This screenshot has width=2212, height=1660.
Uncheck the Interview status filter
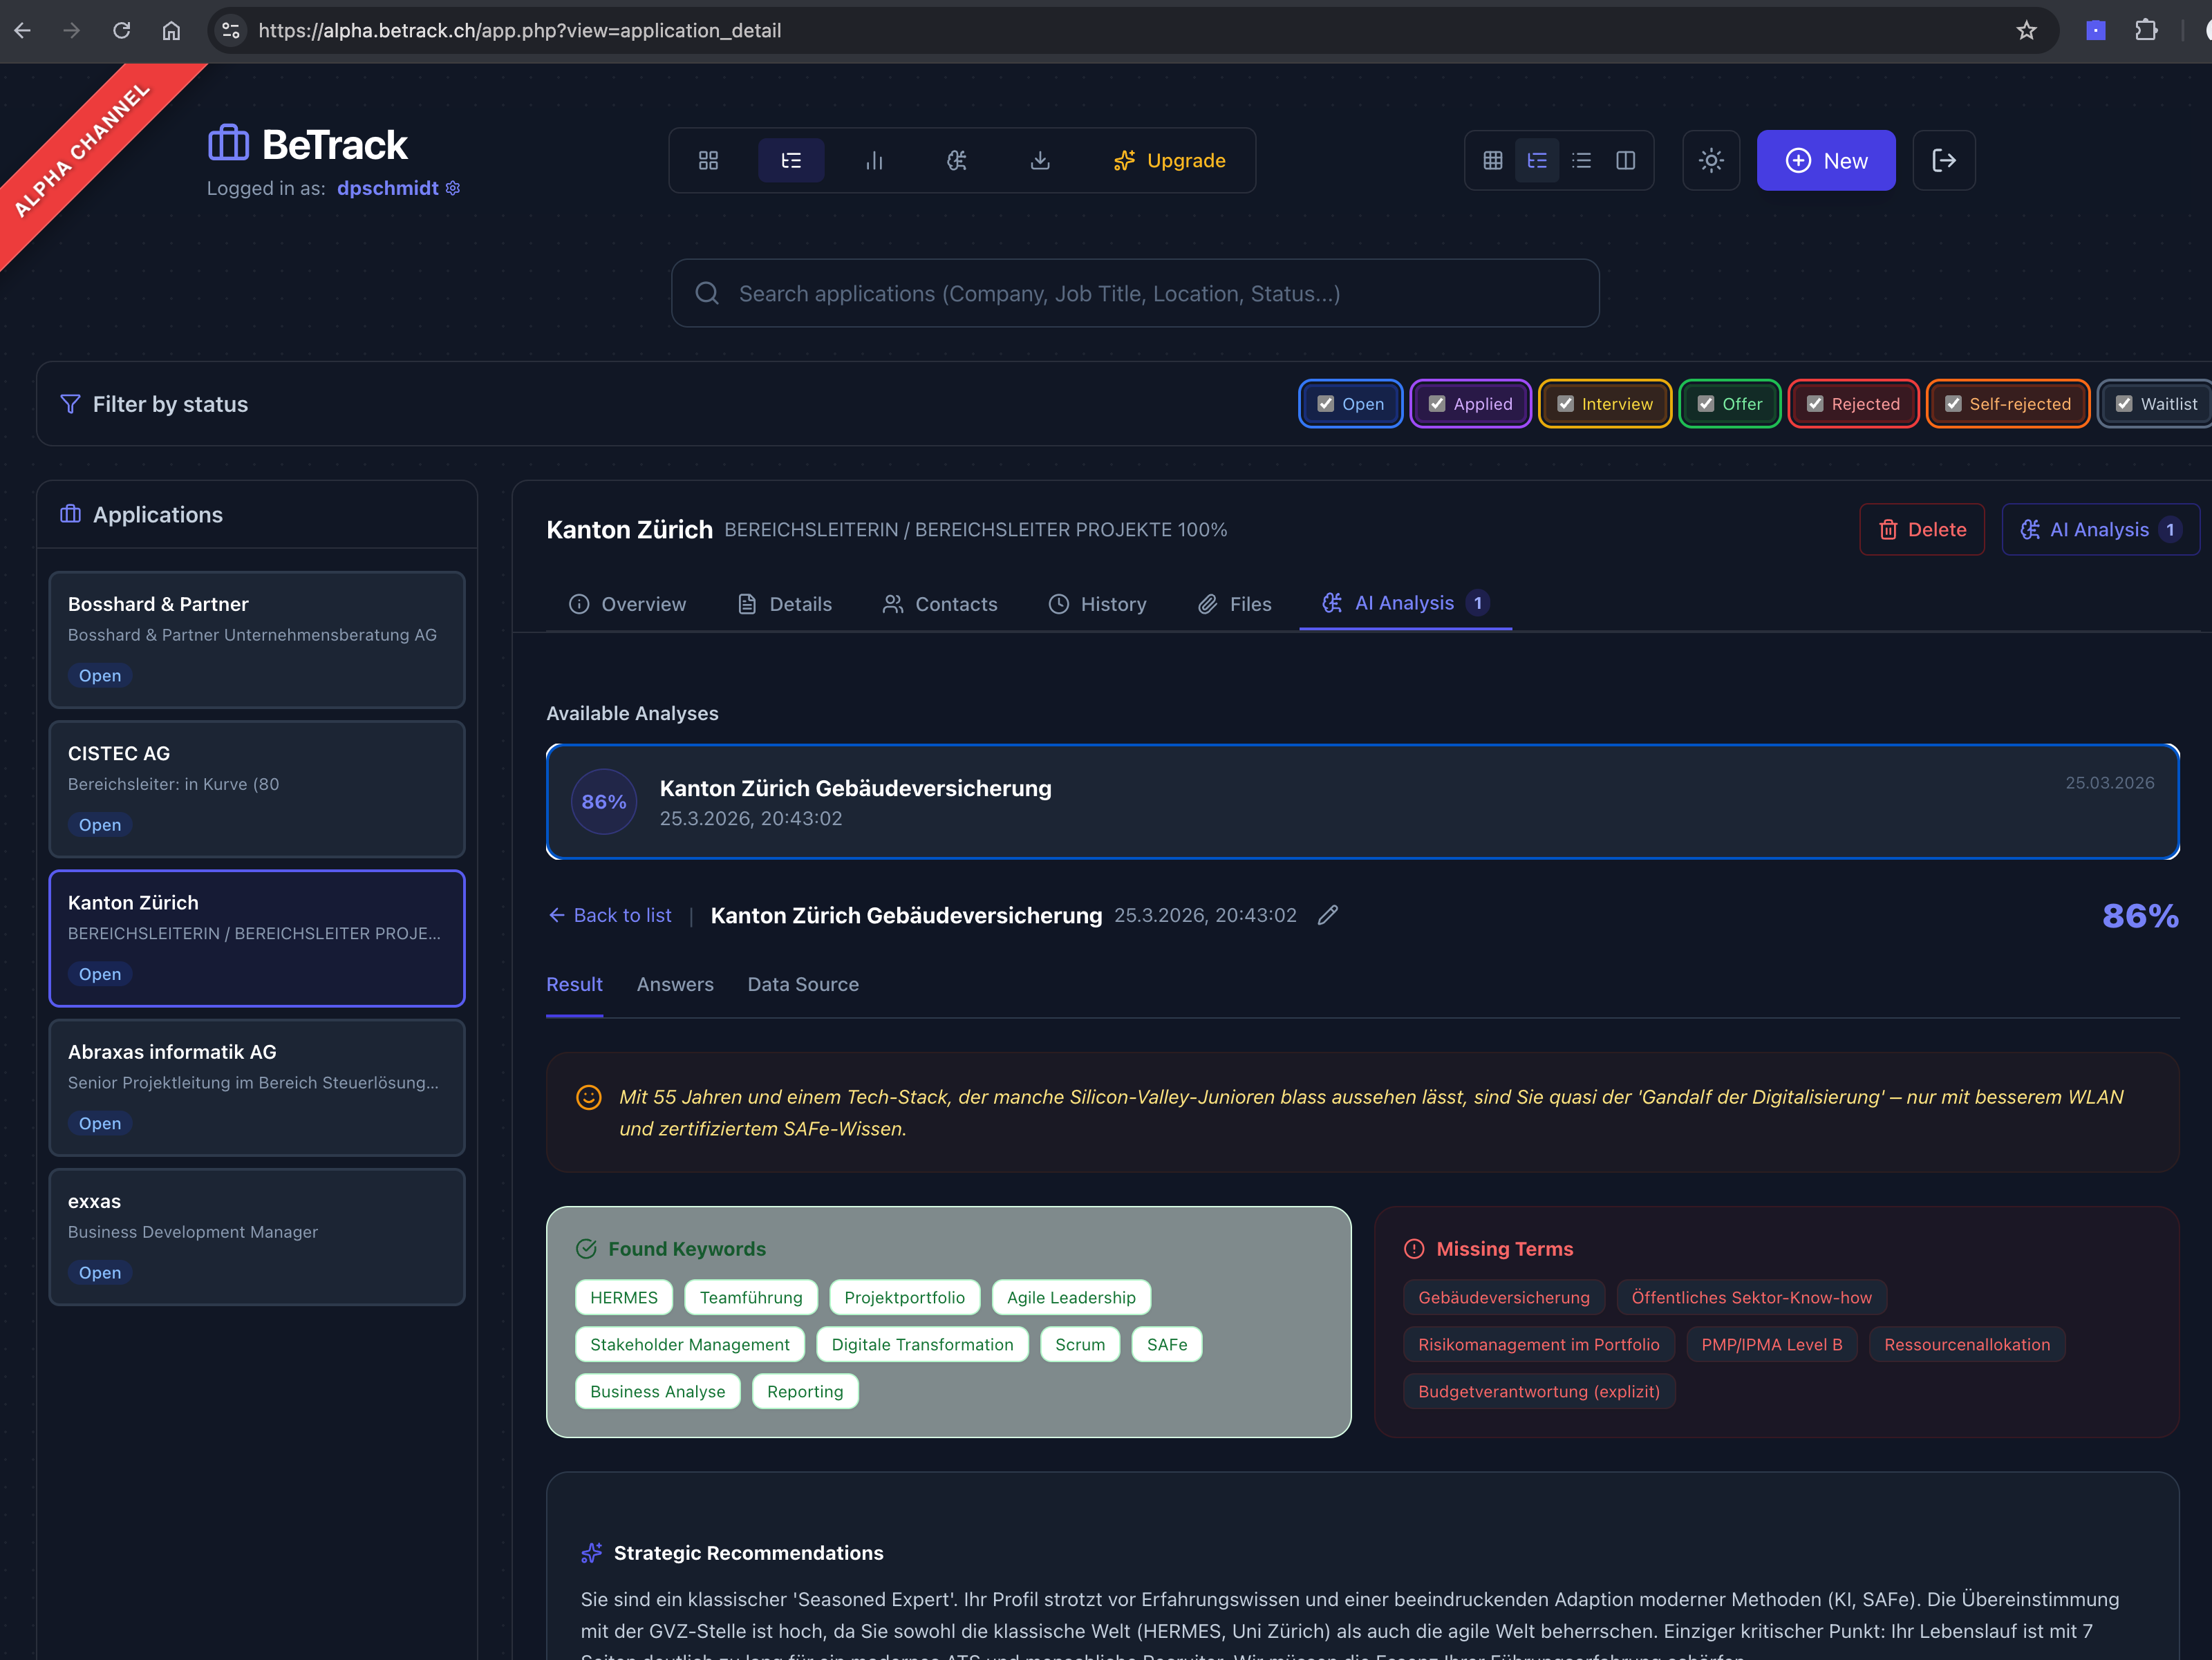tap(1566, 404)
